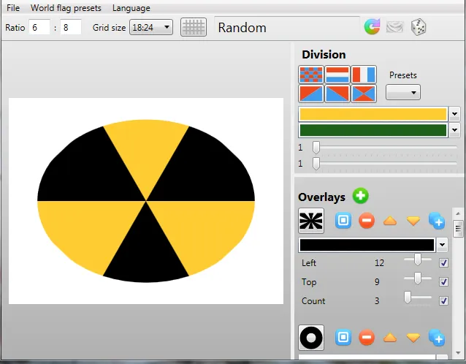This screenshot has width=466, height=364.
Task: Expand the yellow color dropdown arrow
Action: coord(454,114)
